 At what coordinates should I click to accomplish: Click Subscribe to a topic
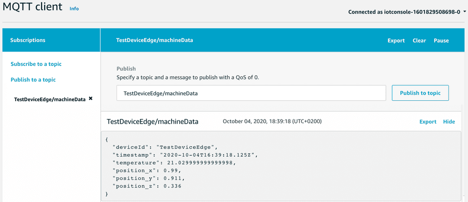click(36, 64)
